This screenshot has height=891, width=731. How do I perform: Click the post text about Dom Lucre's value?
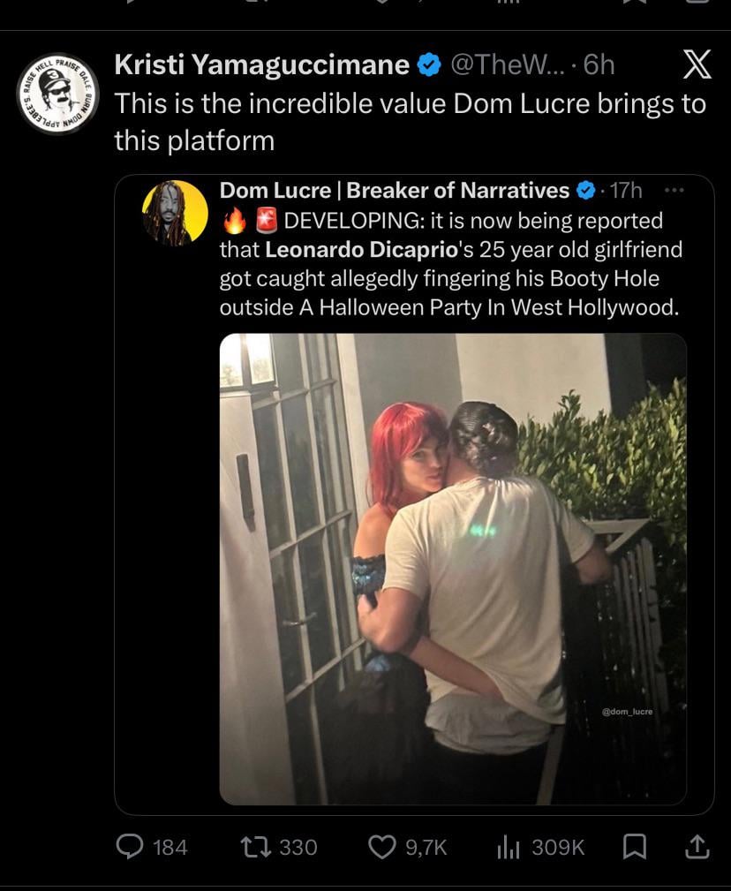click(x=410, y=122)
